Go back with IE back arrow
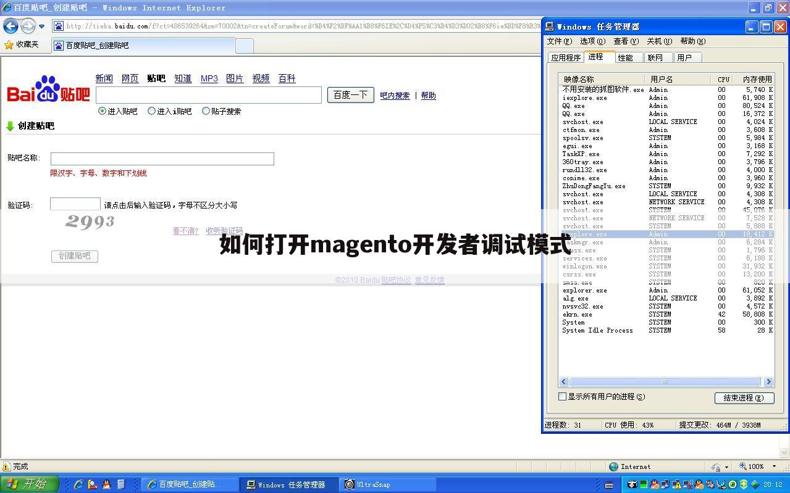790x493 pixels. tap(11, 26)
